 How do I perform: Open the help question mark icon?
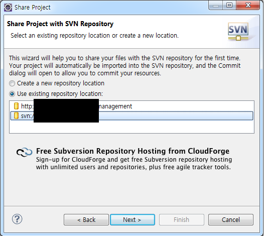(17, 219)
